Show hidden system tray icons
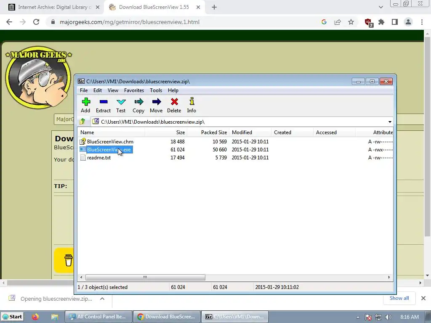 pyautogui.click(x=358, y=317)
